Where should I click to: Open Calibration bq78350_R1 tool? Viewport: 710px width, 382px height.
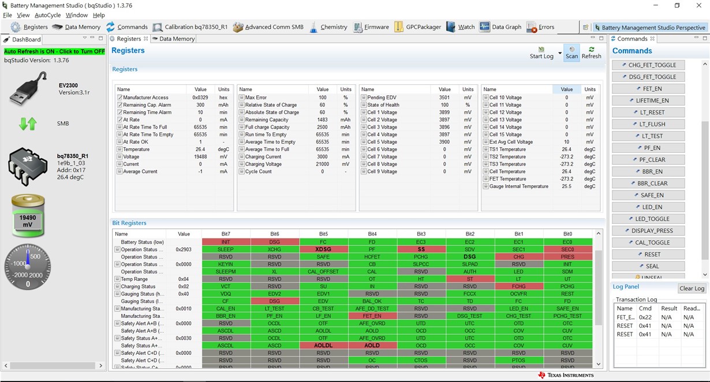pyautogui.click(x=190, y=27)
